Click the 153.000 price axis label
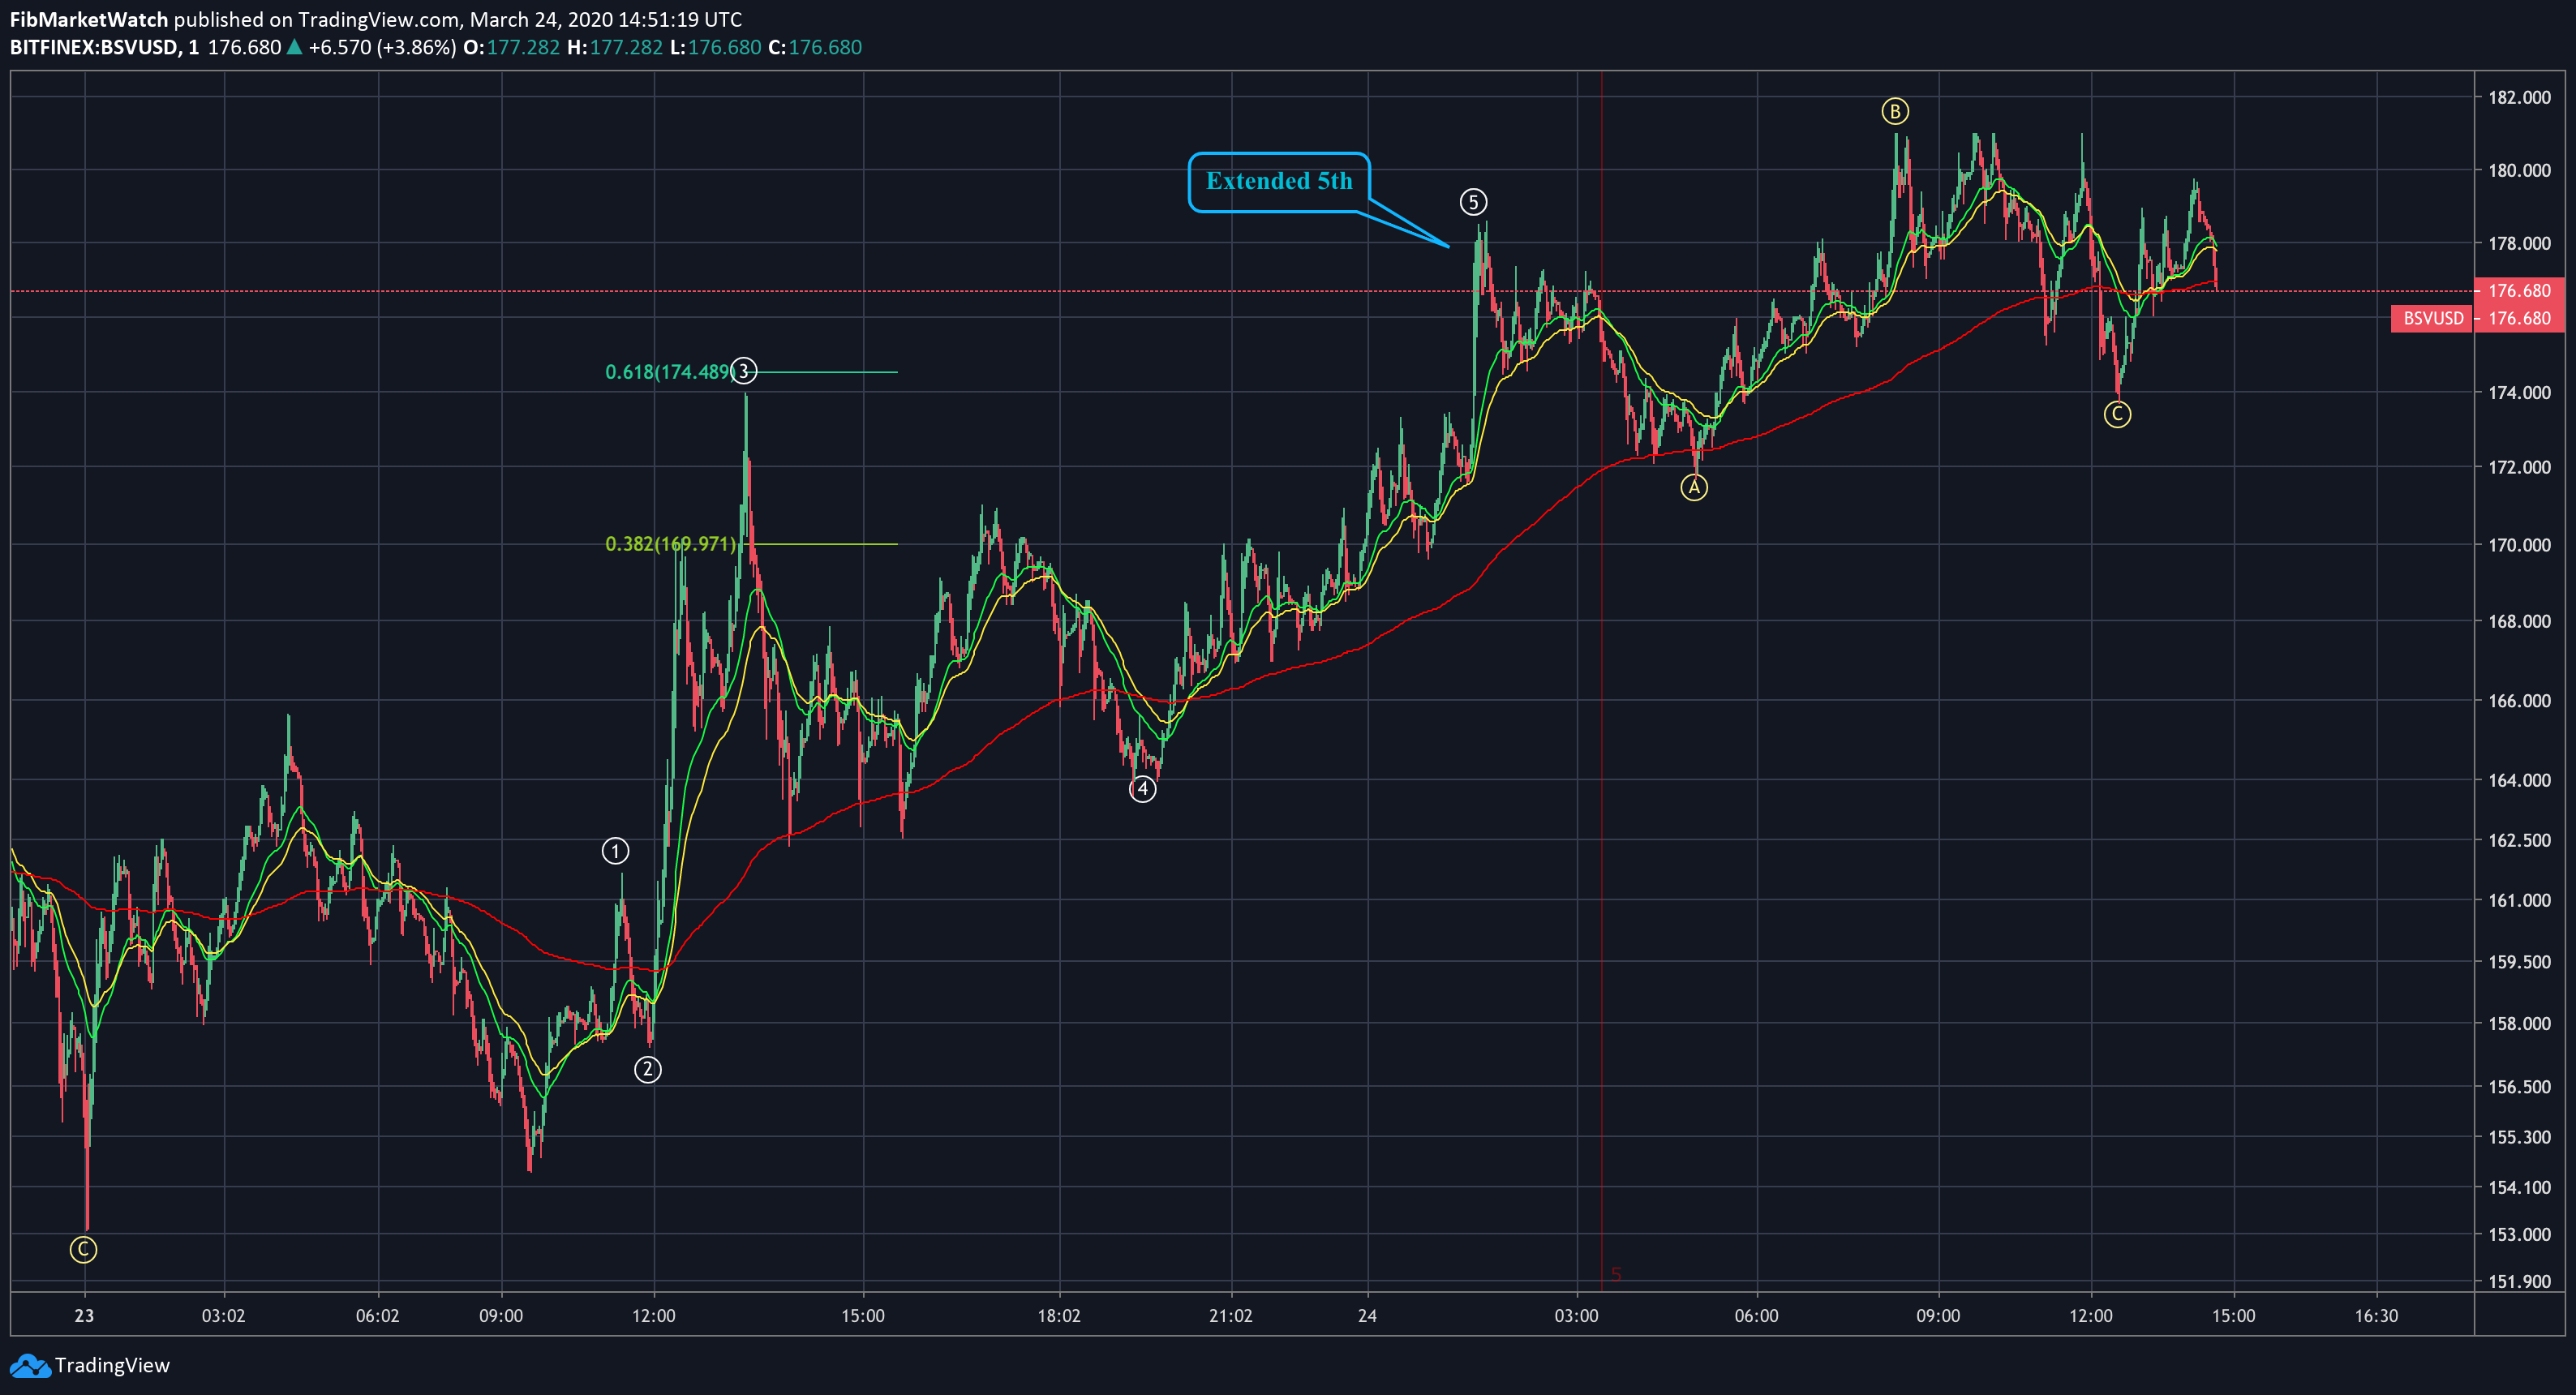This screenshot has width=2576, height=1395. click(2519, 1234)
